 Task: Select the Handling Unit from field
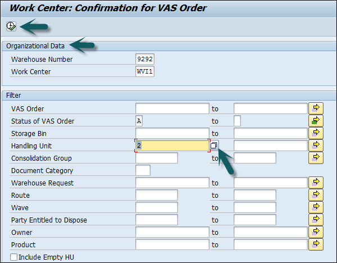click(172, 146)
